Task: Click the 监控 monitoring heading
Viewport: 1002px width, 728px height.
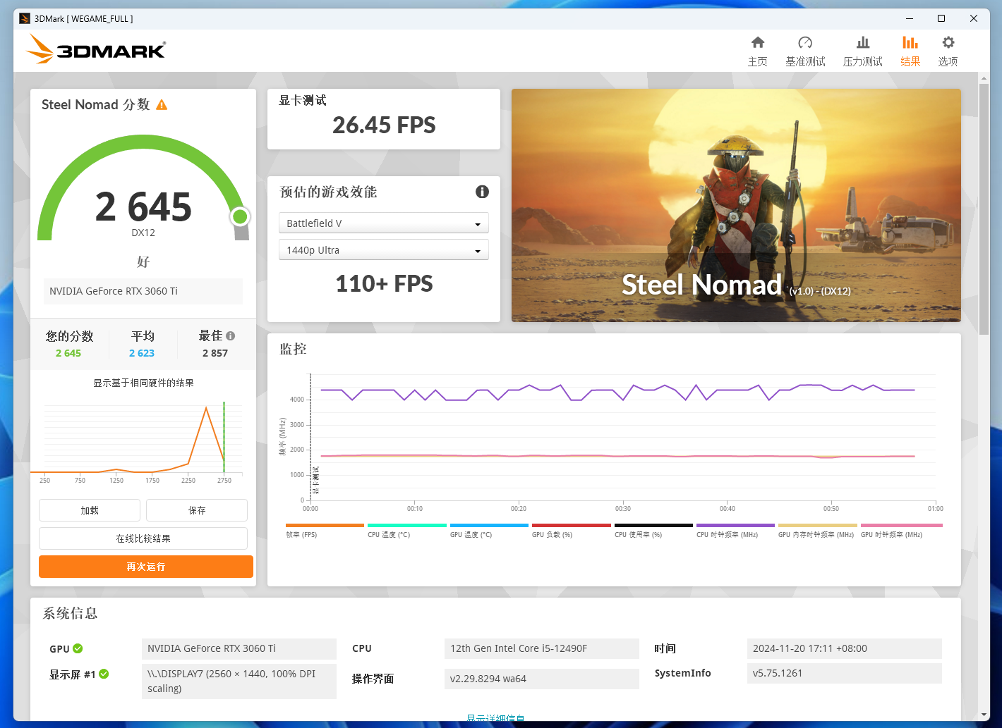Action: click(293, 349)
